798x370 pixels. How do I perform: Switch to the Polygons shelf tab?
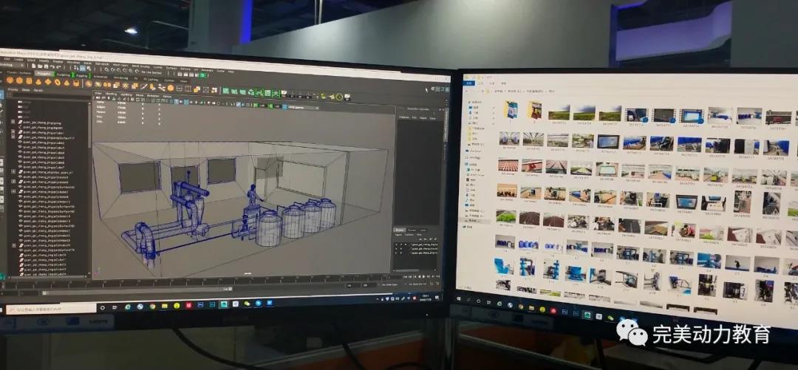pos(43,74)
